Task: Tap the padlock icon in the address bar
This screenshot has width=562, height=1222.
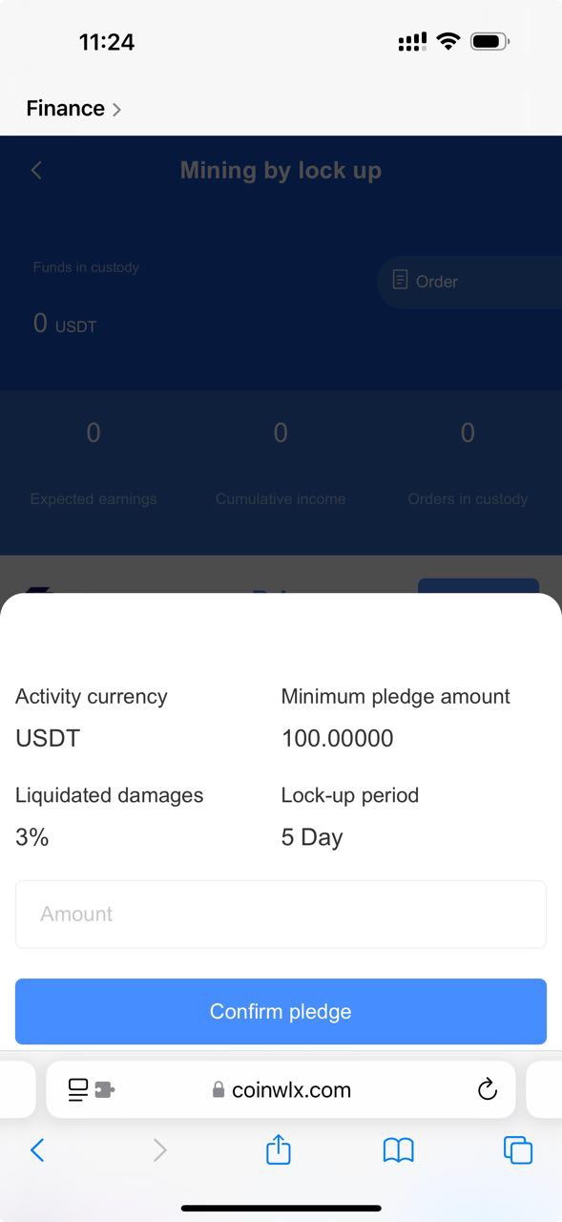Action: (219, 1089)
